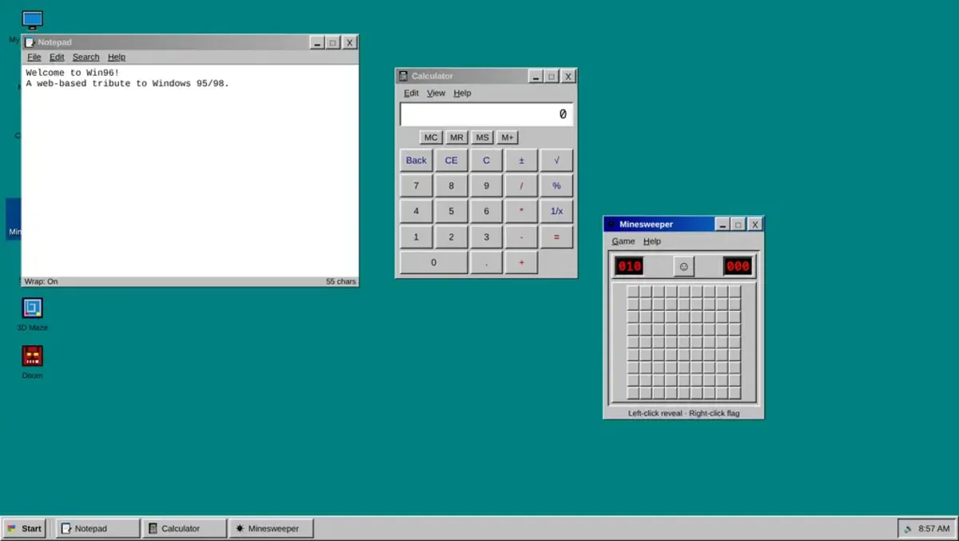Open Notepad's Search menu
959x541 pixels.
click(86, 57)
